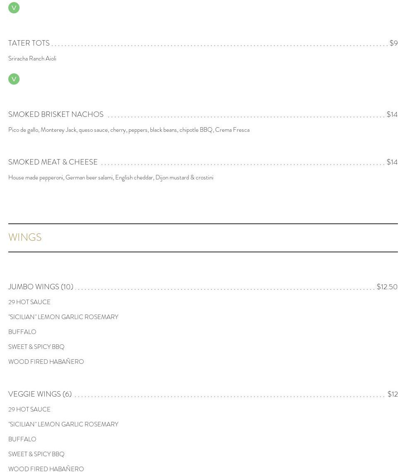Image resolution: width=400 pixels, height=472 pixels.
Task: Click the Smoked Brisket Nachos $14 price
Action: (x=392, y=114)
